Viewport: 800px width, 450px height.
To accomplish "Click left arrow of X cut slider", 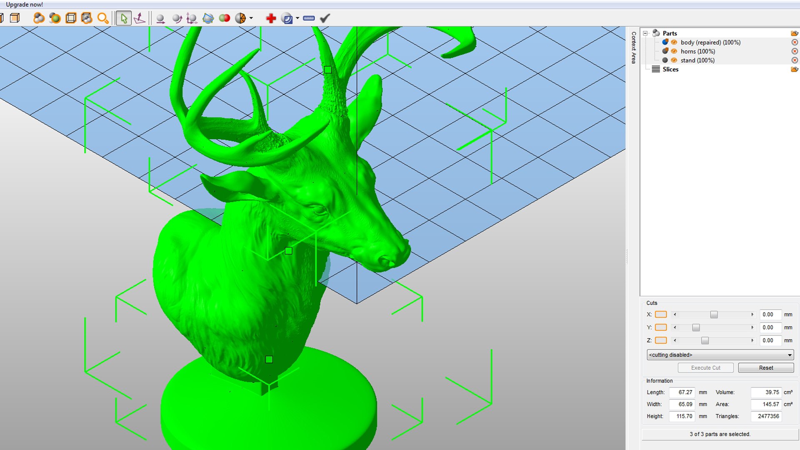I will click(675, 315).
